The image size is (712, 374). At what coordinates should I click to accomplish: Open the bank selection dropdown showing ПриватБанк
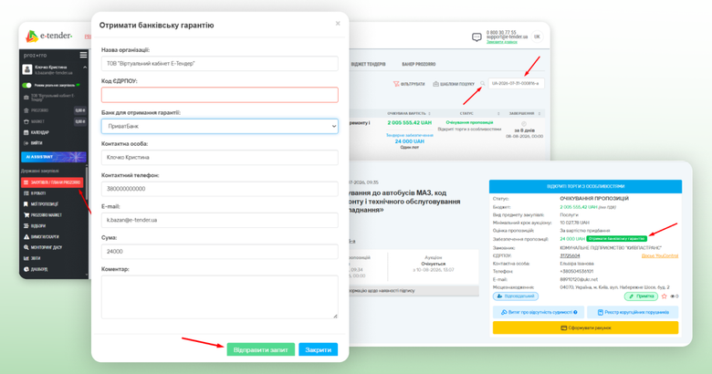tap(220, 126)
